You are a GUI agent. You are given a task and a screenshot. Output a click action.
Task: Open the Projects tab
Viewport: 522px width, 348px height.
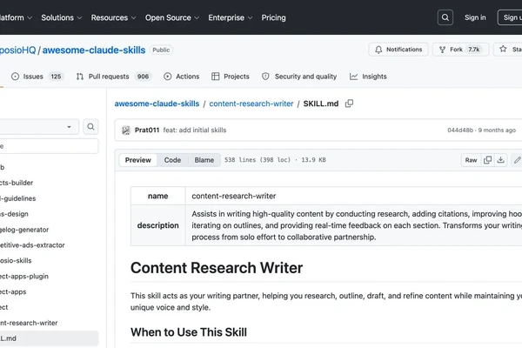231,77
